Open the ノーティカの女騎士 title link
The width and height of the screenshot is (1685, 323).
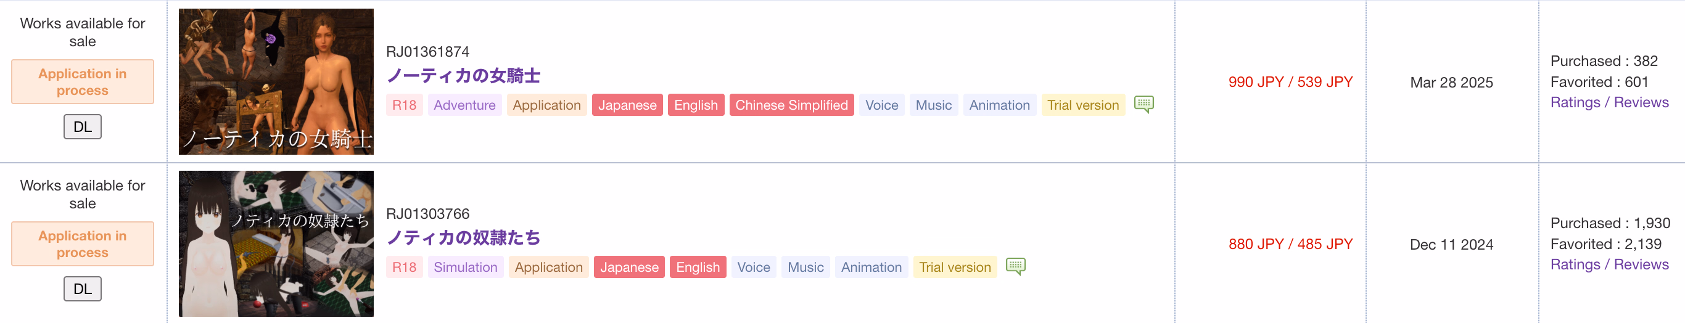tap(463, 76)
